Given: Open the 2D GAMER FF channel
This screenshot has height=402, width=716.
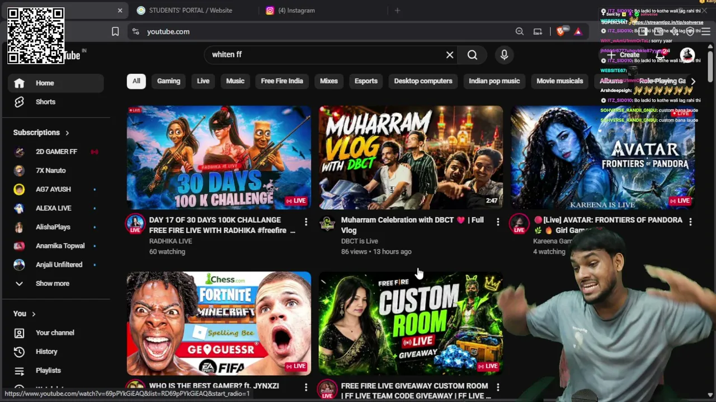Looking at the screenshot, I should [56, 152].
